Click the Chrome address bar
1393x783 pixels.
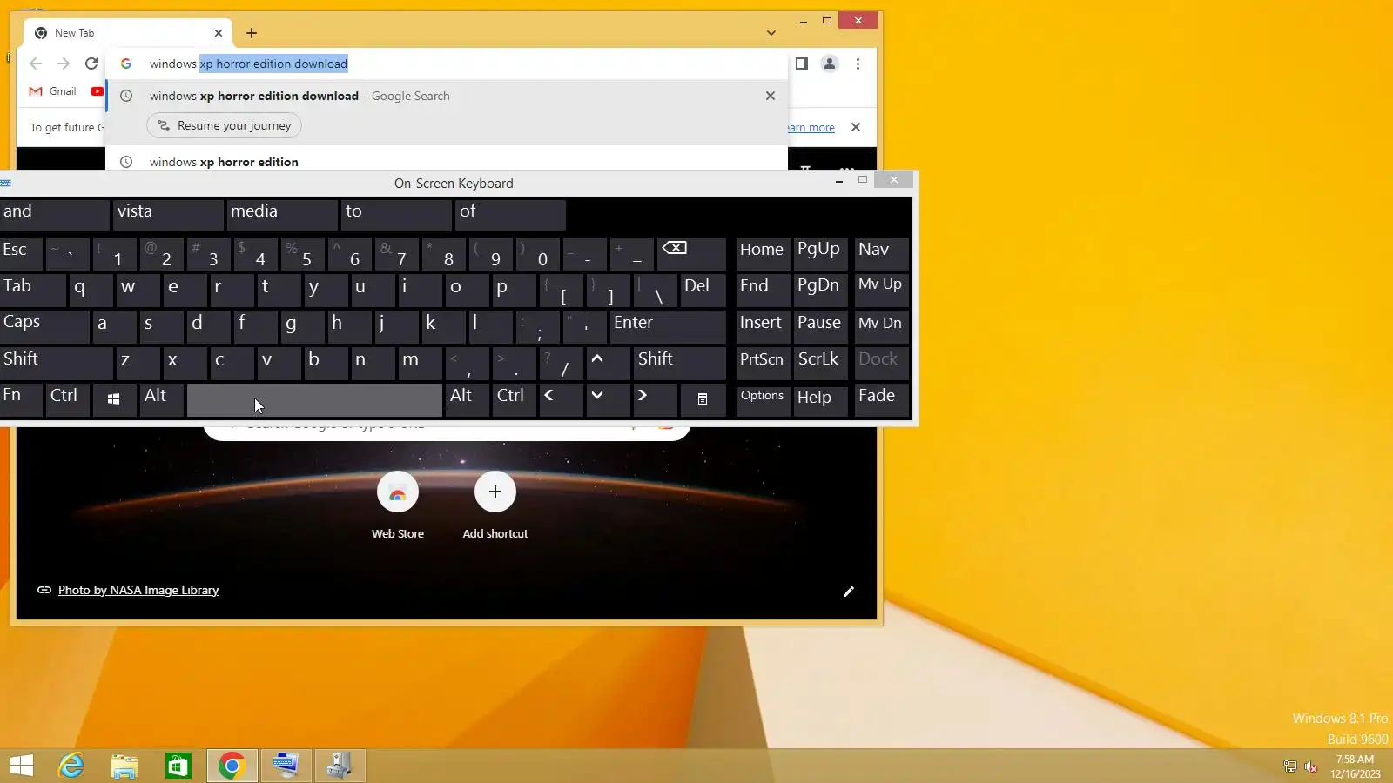tap(447, 64)
